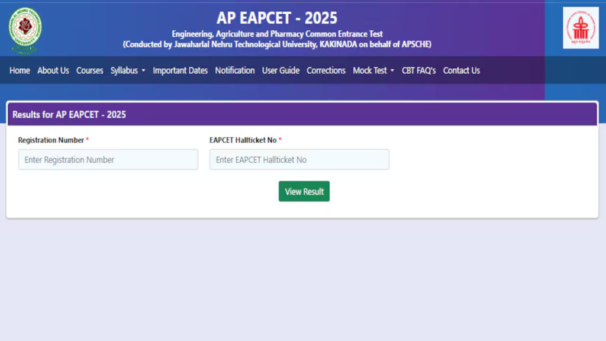This screenshot has width=606, height=341.
Task: Navigate to the Courses section
Action: [x=89, y=70]
